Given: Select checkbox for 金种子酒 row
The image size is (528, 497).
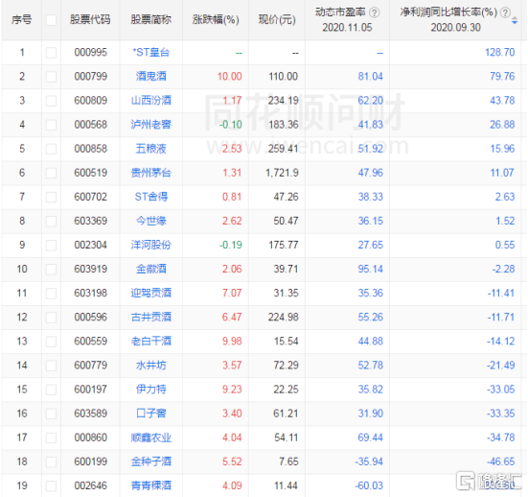Looking at the screenshot, I should [x=51, y=461].
